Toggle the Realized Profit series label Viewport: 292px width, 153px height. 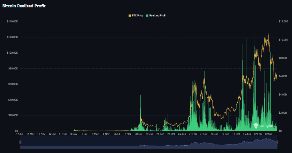coord(158,16)
